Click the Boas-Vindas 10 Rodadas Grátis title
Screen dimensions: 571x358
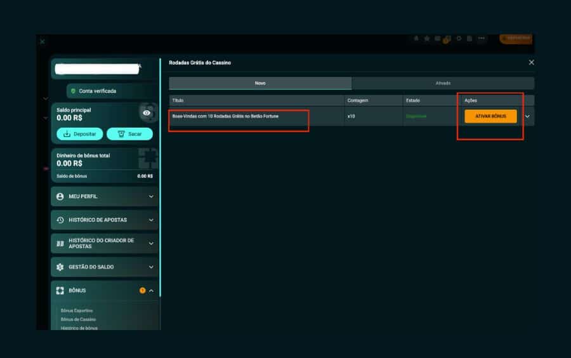pos(225,116)
